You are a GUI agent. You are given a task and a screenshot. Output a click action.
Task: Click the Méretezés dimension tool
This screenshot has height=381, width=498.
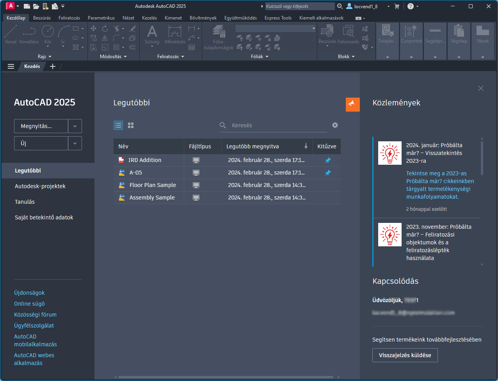[175, 34]
